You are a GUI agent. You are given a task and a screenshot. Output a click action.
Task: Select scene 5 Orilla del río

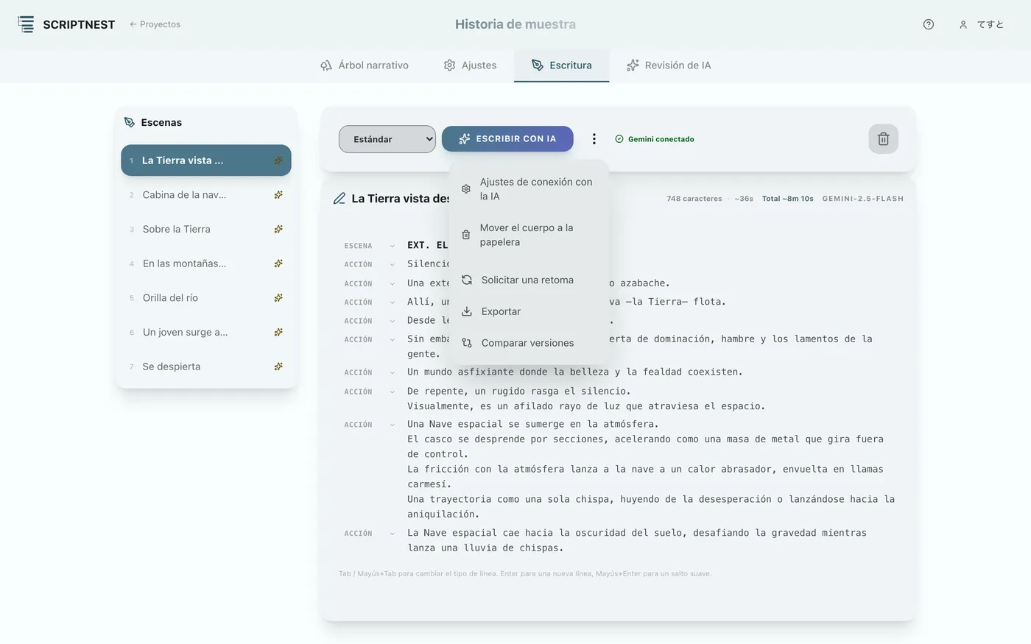[206, 298]
